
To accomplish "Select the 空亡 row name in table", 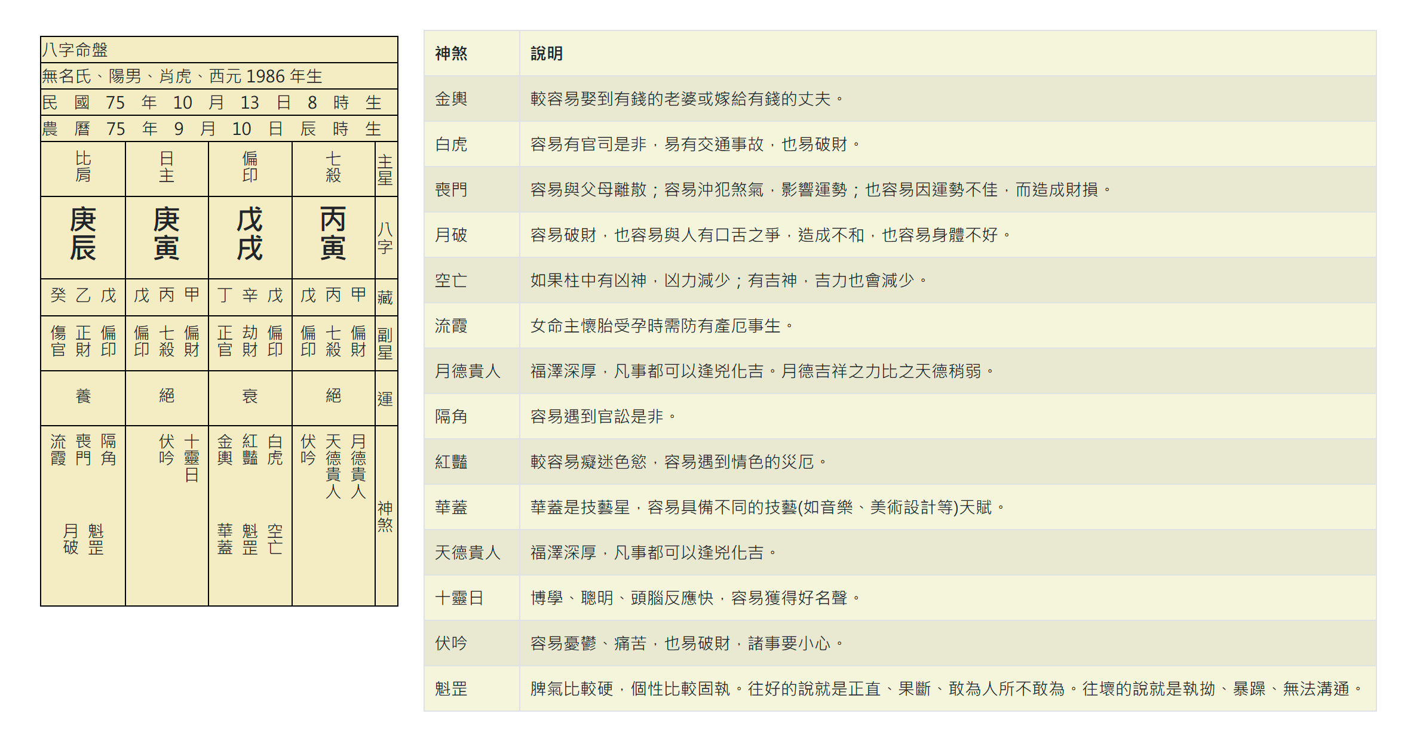I will click(x=451, y=281).
